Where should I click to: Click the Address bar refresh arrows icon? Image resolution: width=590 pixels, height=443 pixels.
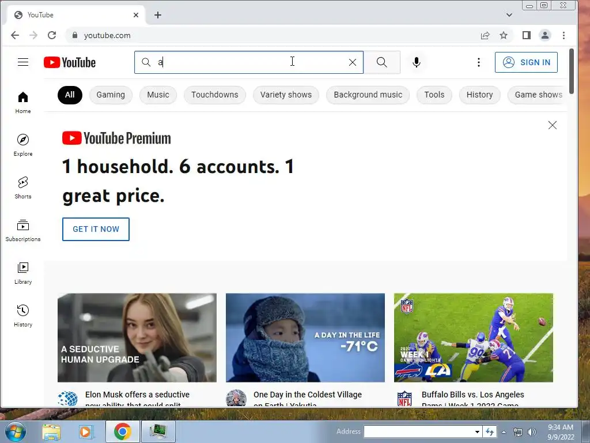[490, 431]
